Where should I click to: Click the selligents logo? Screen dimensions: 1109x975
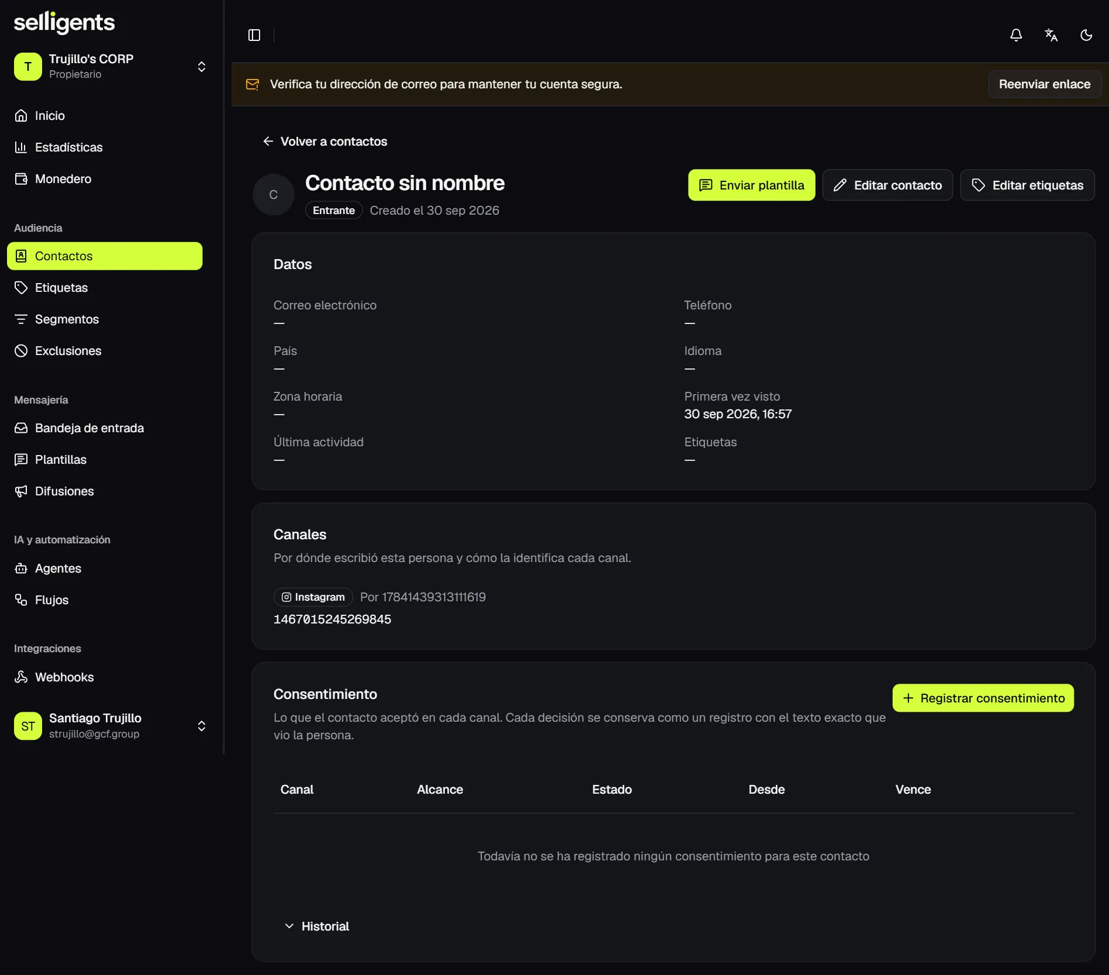(64, 22)
